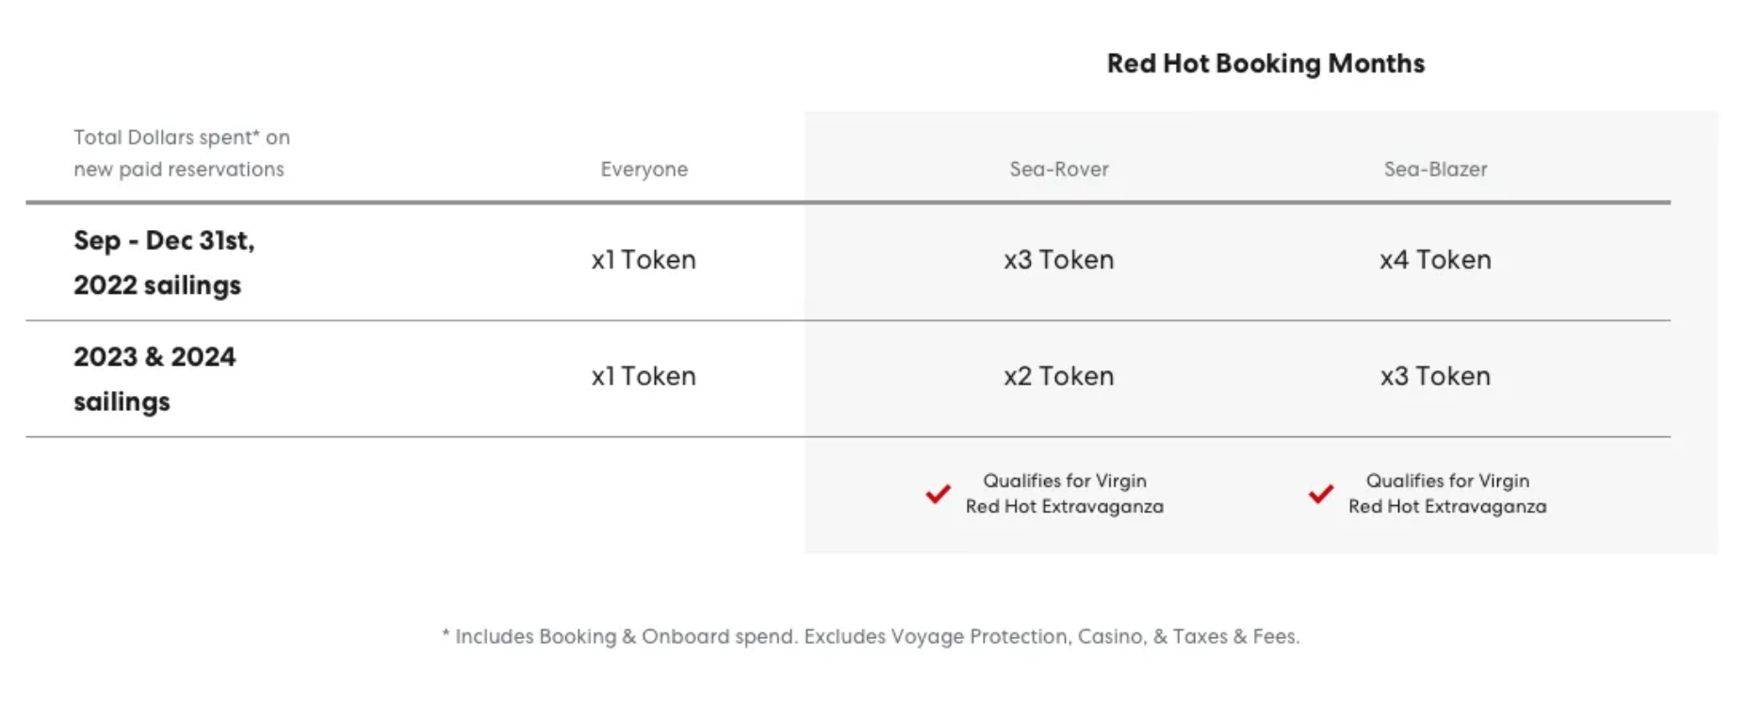Select the Everyone column header
The width and height of the screenshot is (1747, 703).
click(644, 170)
